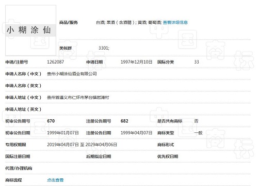Click the 代理/办理机构 label
This screenshot has width=258, height=186.
tap(19, 168)
